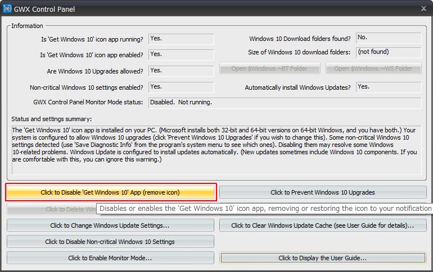433x272 pixels.
Task: Select the download folders size '(not found)' field
Action: click(388, 52)
